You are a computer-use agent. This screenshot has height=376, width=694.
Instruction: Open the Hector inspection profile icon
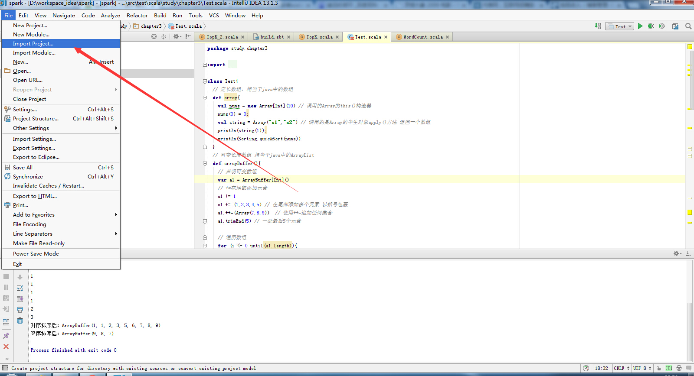tap(679, 368)
